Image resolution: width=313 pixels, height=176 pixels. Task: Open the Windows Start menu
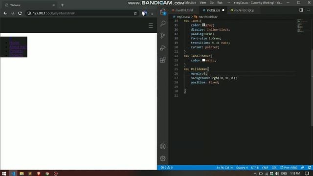pyautogui.click(x=4, y=174)
